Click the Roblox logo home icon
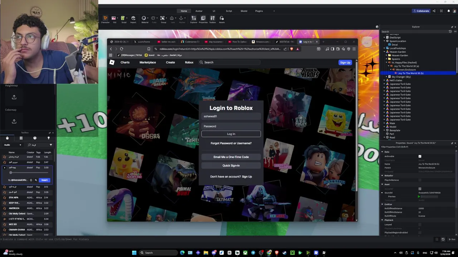The height and width of the screenshot is (257, 458). pos(112,62)
